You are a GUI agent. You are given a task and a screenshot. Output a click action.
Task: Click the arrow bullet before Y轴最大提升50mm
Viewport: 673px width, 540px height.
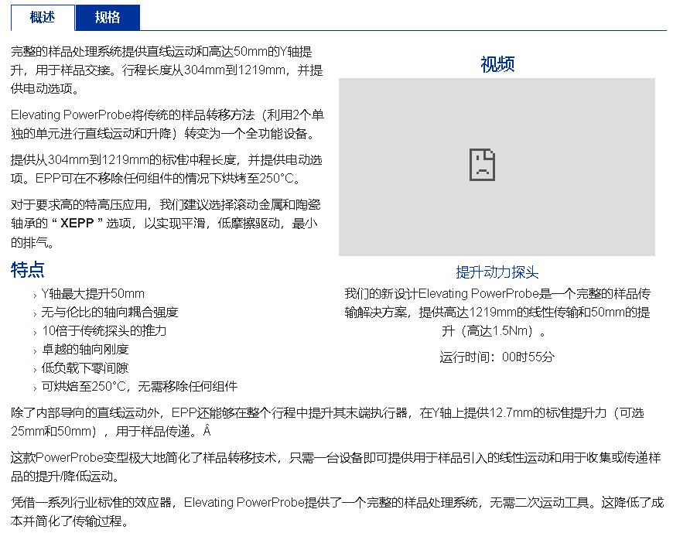pos(35,296)
